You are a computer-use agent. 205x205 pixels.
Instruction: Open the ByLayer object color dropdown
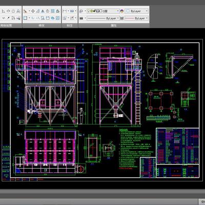pos(137,11)
